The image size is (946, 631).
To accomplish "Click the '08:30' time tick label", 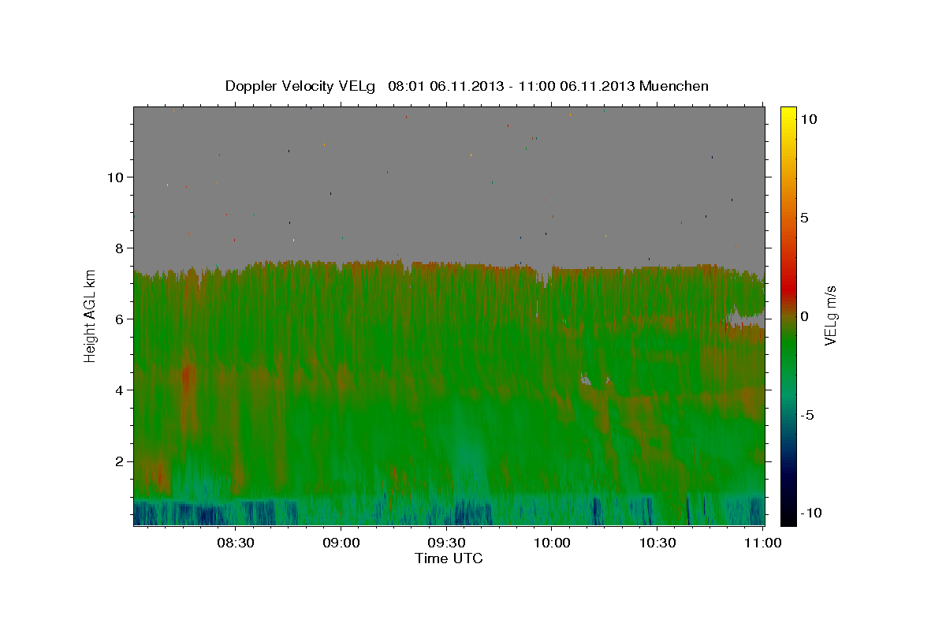I will click(235, 543).
